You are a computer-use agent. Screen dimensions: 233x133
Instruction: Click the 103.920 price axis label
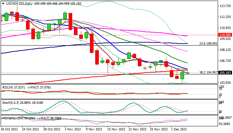tap(226, 82)
